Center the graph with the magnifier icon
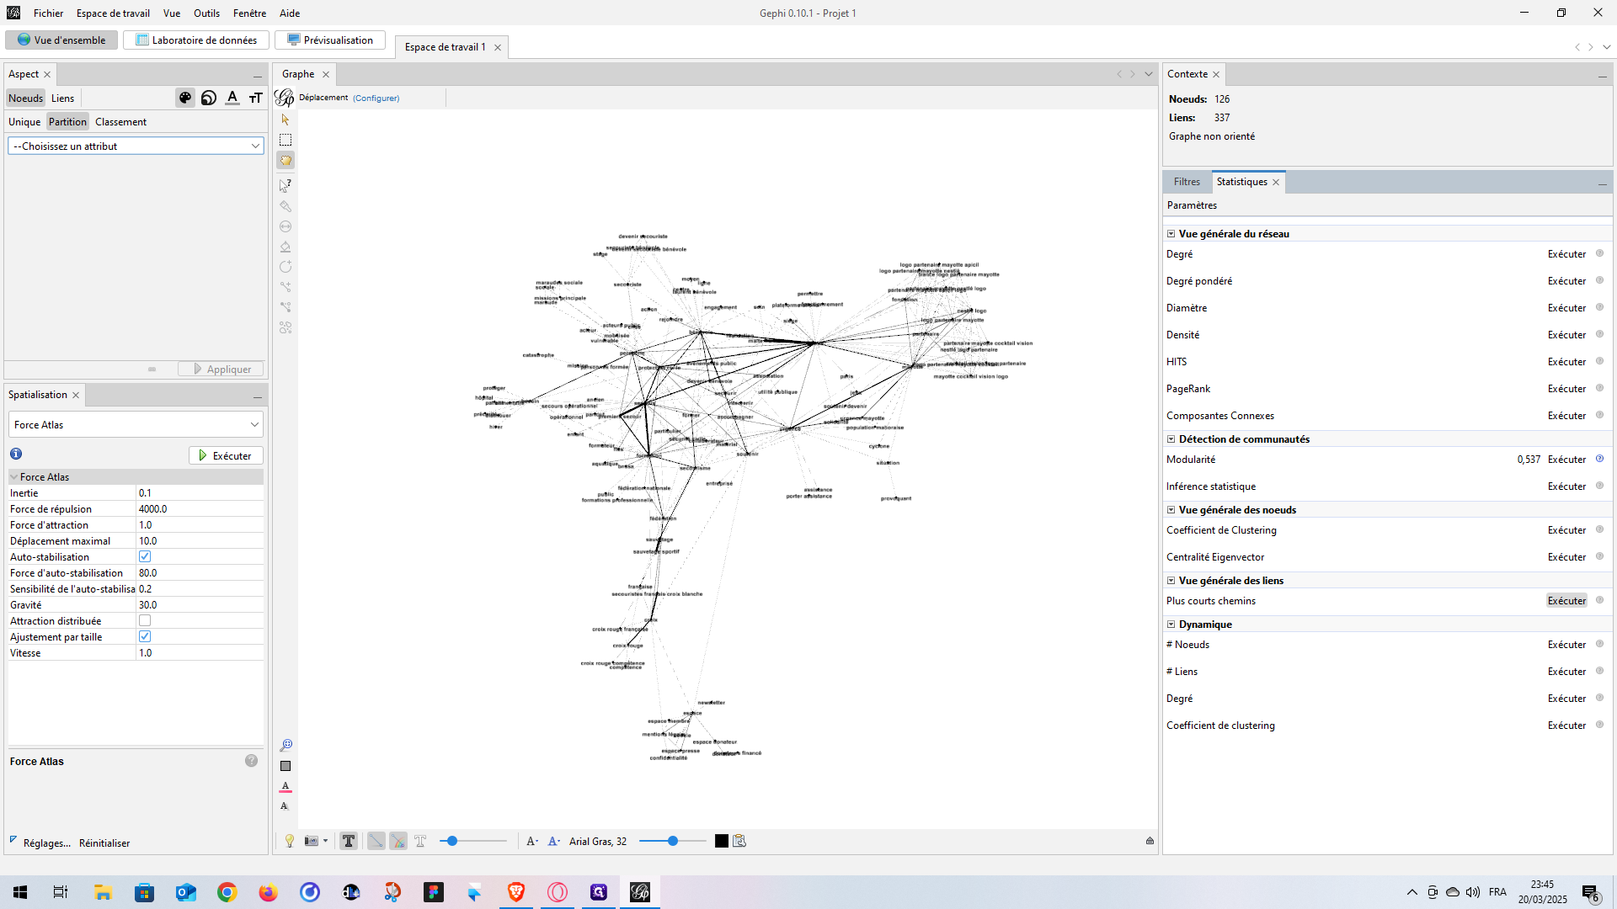The height and width of the screenshot is (909, 1617). [x=286, y=746]
